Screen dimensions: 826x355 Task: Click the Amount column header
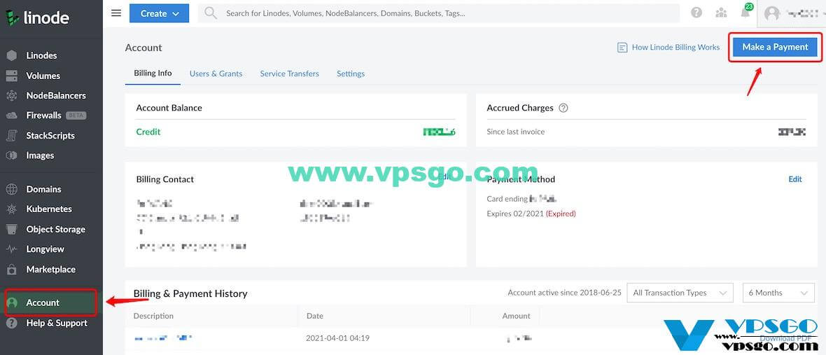click(517, 316)
